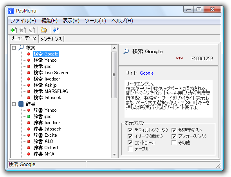Select 検索 MARSFLAG in the tree
The height and width of the screenshot is (177, 231).
[x=51, y=91]
